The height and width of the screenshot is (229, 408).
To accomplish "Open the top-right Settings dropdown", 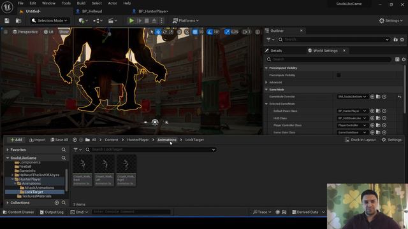I will point(391,20).
